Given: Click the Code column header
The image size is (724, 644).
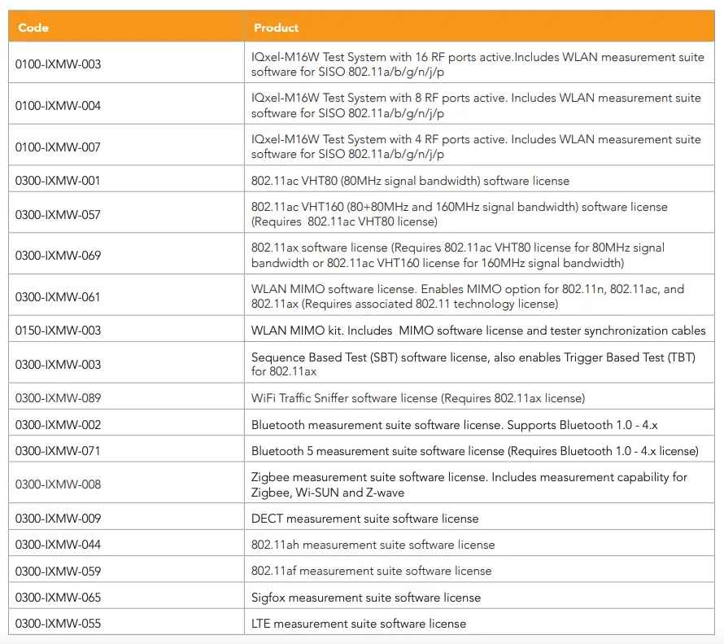Looking at the screenshot, I should click(x=33, y=28).
